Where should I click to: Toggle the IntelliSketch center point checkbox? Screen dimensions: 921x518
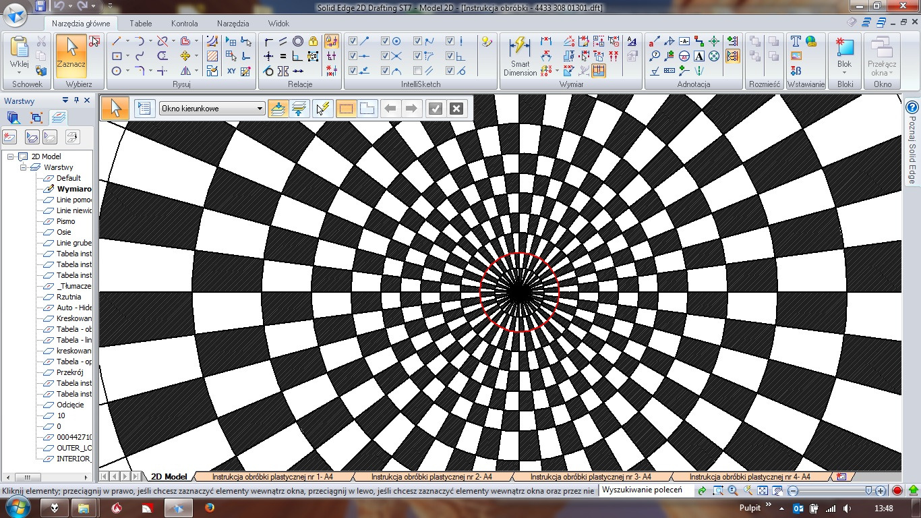tap(385, 41)
